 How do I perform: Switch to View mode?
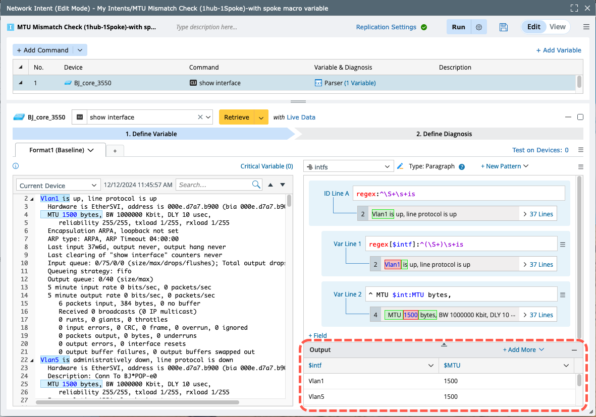pos(557,27)
